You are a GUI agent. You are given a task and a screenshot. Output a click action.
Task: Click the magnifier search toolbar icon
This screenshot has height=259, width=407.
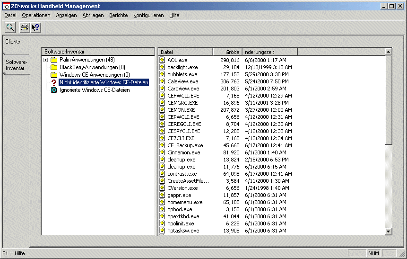click(x=10, y=27)
